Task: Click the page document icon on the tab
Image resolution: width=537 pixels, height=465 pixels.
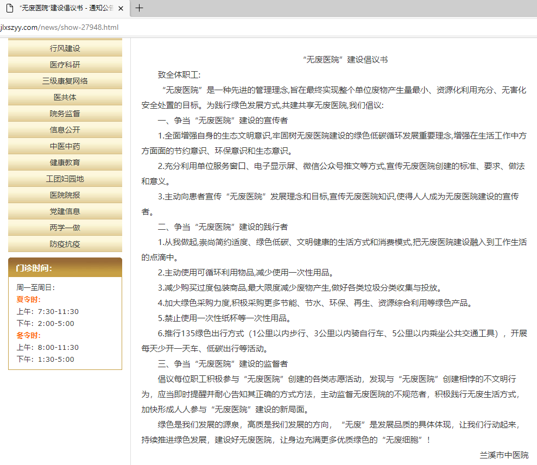Action: (10, 8)
